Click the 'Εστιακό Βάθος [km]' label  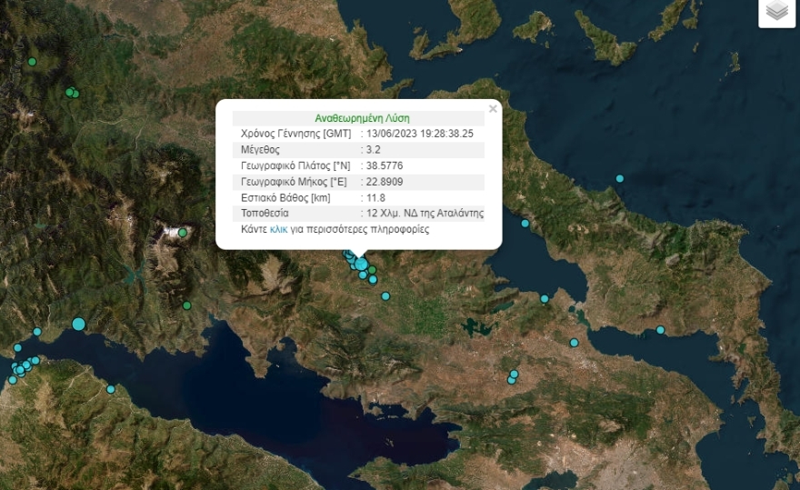click(285, 197)
